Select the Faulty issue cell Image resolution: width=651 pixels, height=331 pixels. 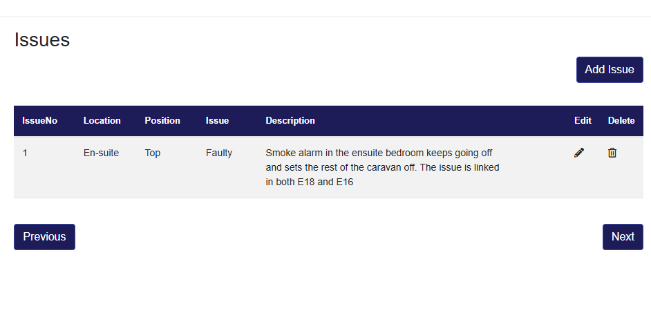pyautogui.click(x=219, y=153)
